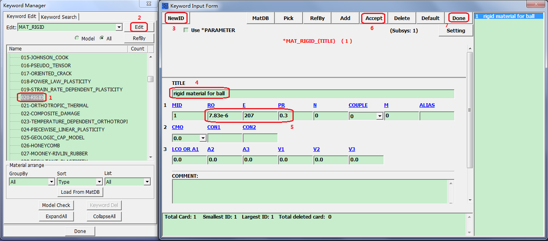
Task: Switch to the Keyword Search tab
Action: click(x=59, y=17)
